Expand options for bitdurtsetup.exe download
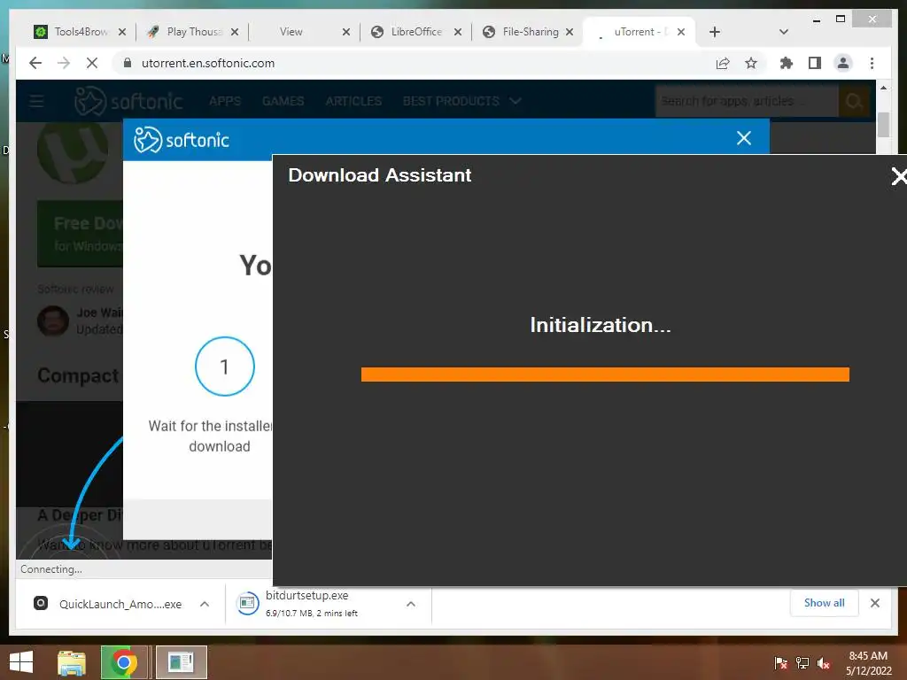The image size is (907, 680). 411,604
